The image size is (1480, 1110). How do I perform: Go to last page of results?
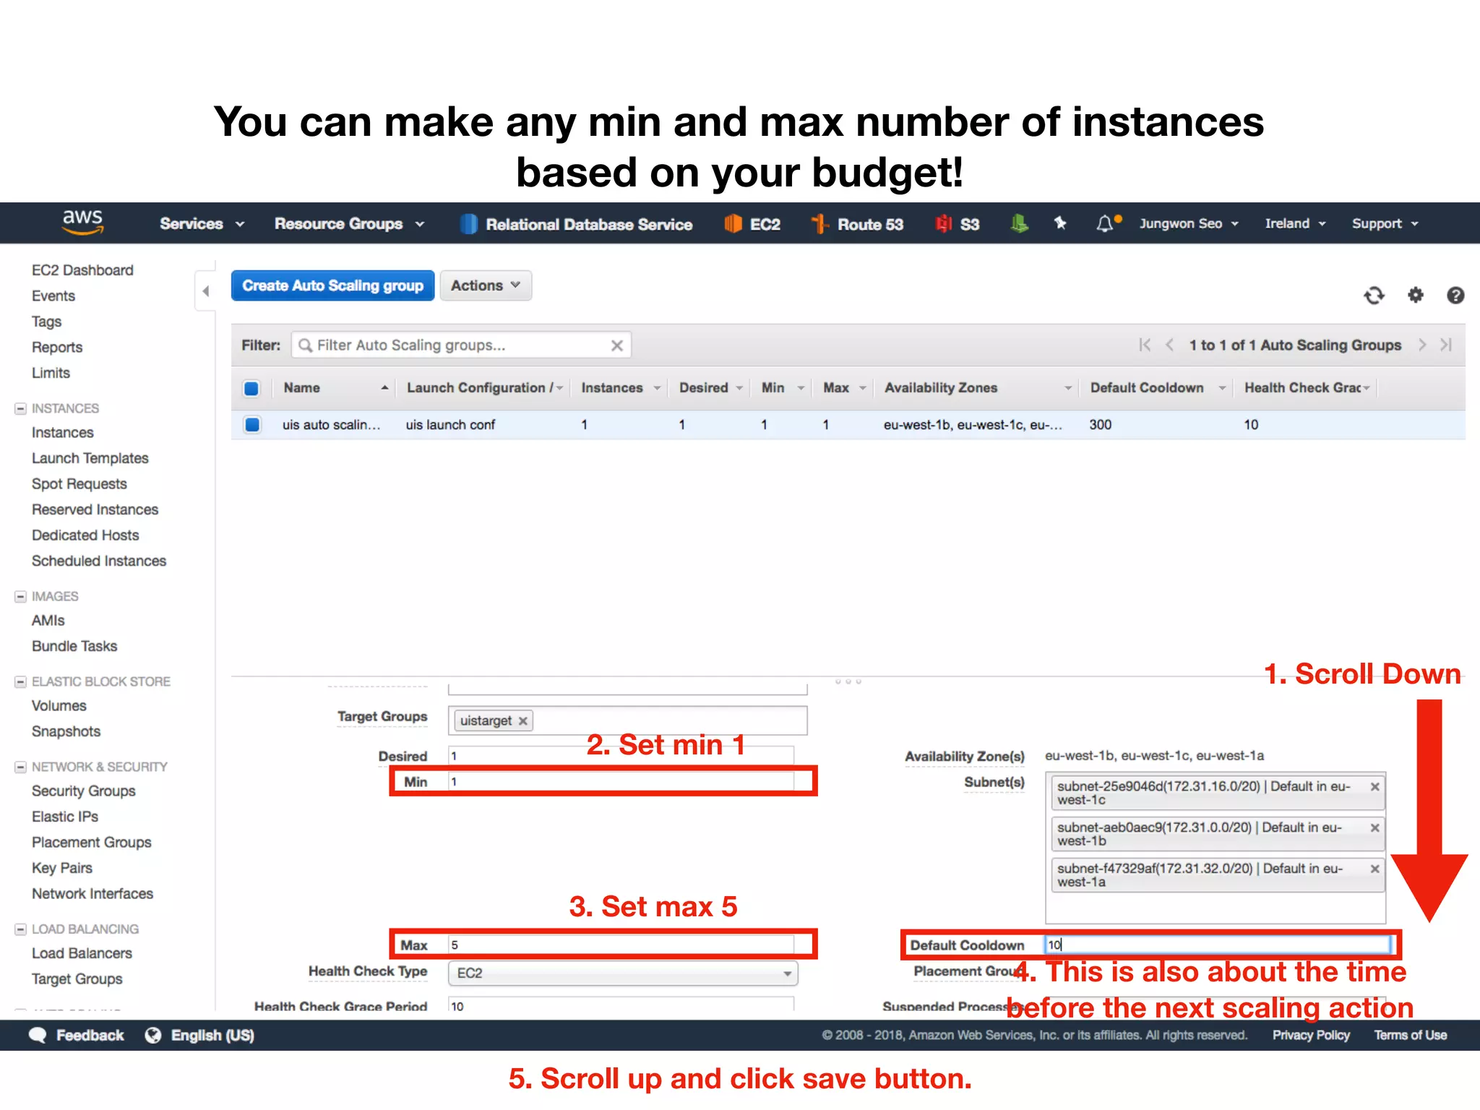point(1446,345)
